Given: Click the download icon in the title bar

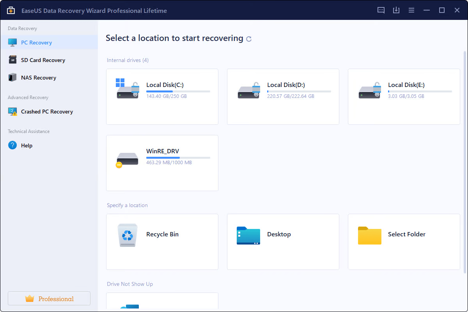Looking at the screenshot, I should (x=396, y=10).
